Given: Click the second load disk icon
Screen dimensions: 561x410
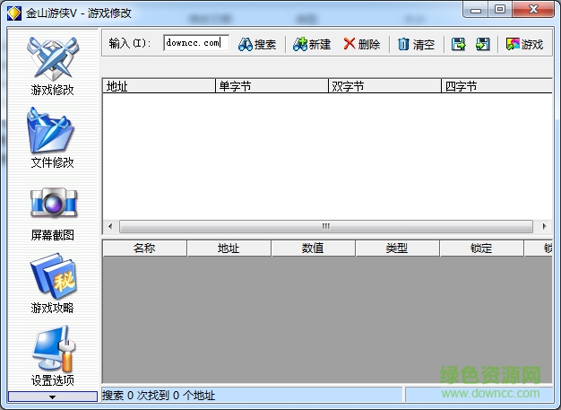Looking at the screenshot, I should pos(482,44).
